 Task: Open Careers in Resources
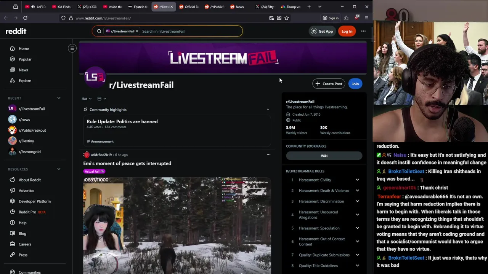pyautogui.click(x=25, y=244)
